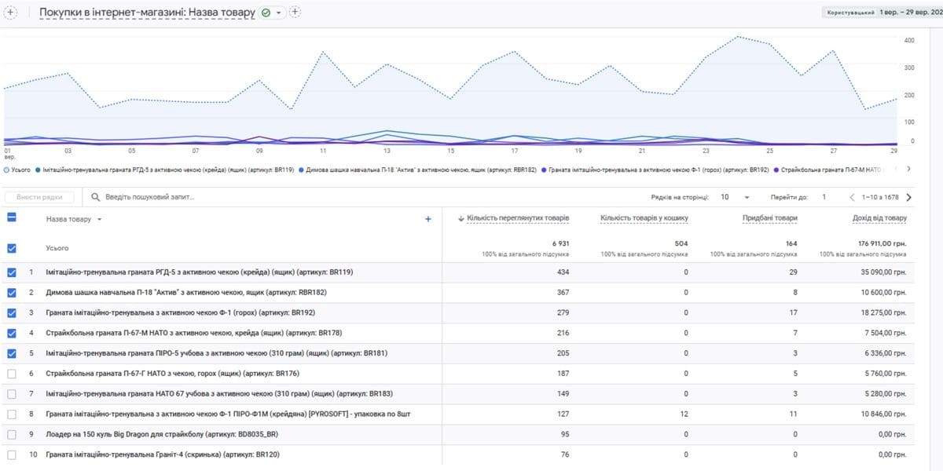The image size is (943, 471).
Task: Click the magnifier icon in table search
Action: [x=96, y=198]
